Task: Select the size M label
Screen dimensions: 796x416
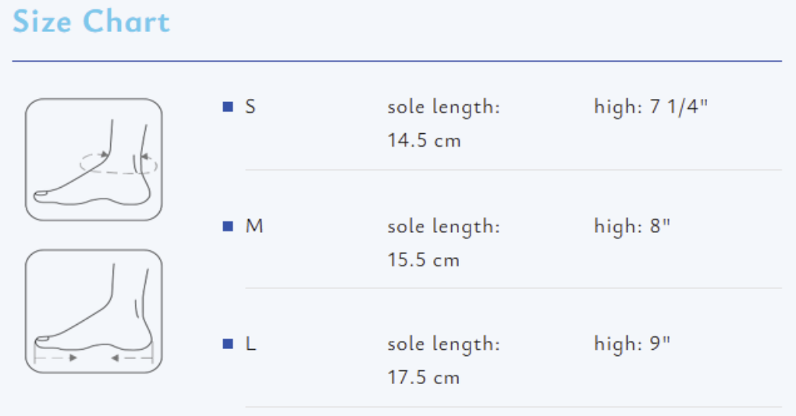Action: 254,227
